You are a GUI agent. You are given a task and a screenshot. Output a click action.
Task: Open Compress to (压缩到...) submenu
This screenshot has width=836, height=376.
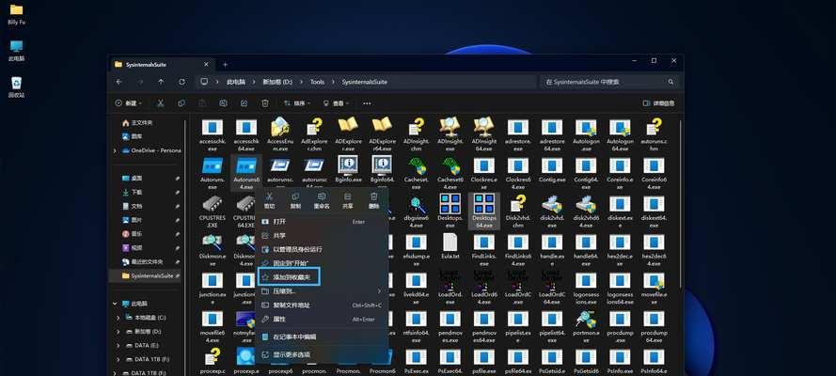coord(322,291)
